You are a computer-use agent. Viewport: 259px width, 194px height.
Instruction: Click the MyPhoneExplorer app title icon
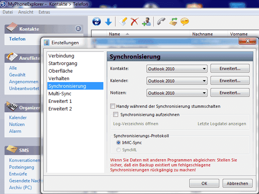(3, 4)
